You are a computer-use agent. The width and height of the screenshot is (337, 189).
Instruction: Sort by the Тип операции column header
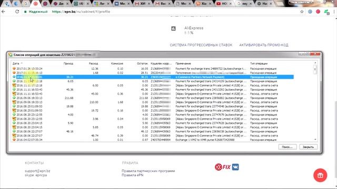click(x=259, y=64)
